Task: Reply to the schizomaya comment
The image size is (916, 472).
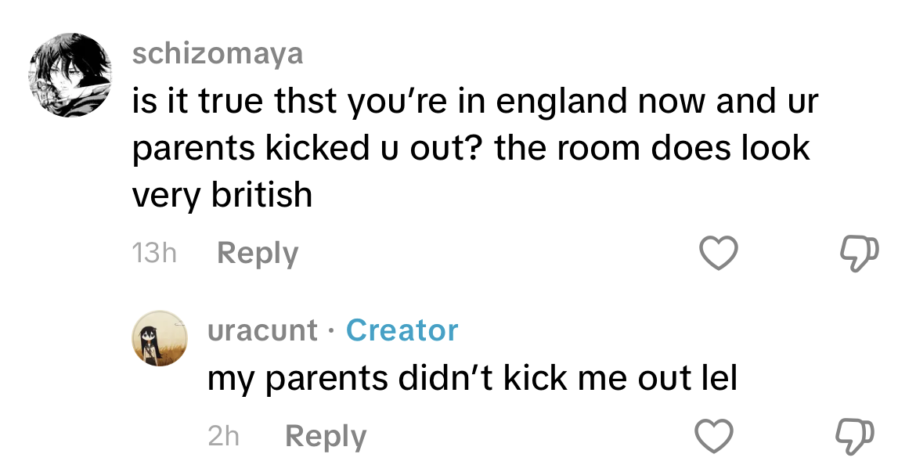Action: (257, 254)
